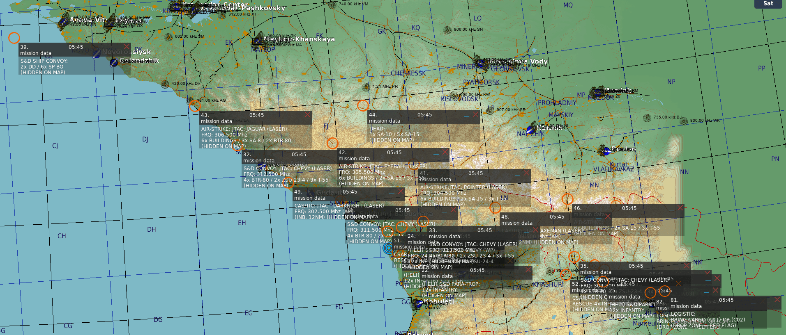The width and height of the screenshot is (786, 335).
Task: Minimize mark 44 SA-10 mission panel
Action: click(466, 116)
